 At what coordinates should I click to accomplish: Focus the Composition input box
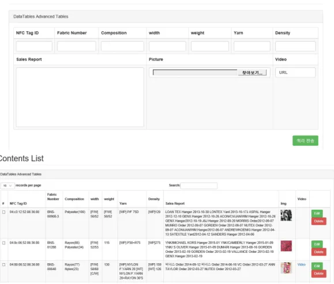point(122,46)
